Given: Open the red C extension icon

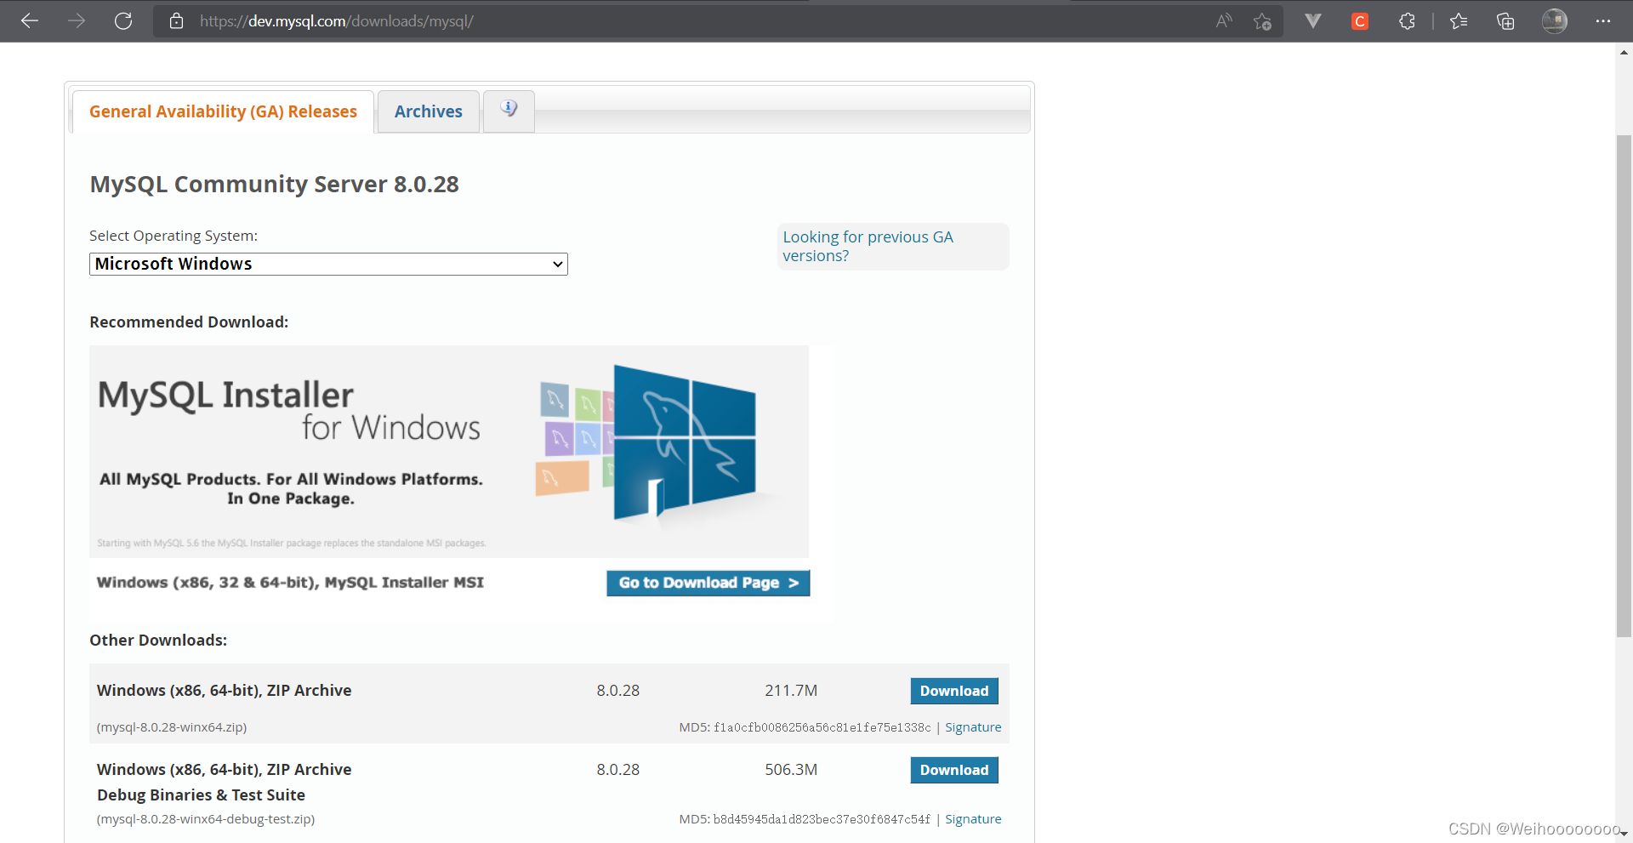Looking at the screenshot, I should pos(1360,21).
